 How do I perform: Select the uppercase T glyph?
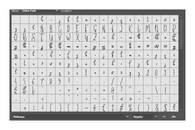pos(42,37)
